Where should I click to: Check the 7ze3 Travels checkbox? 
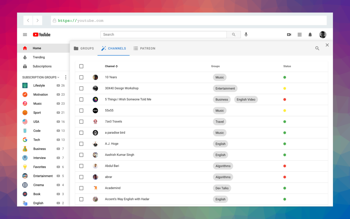81,122
